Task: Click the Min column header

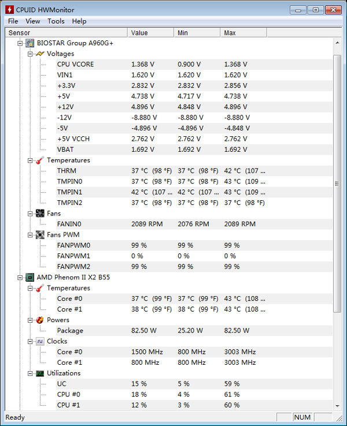Action: coord(197,33)
